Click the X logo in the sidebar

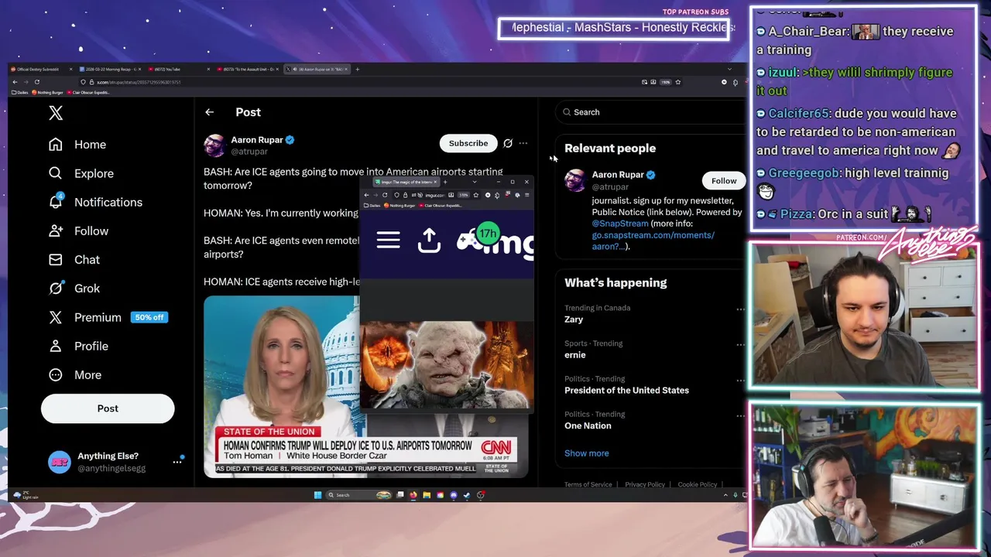point(56,113)
